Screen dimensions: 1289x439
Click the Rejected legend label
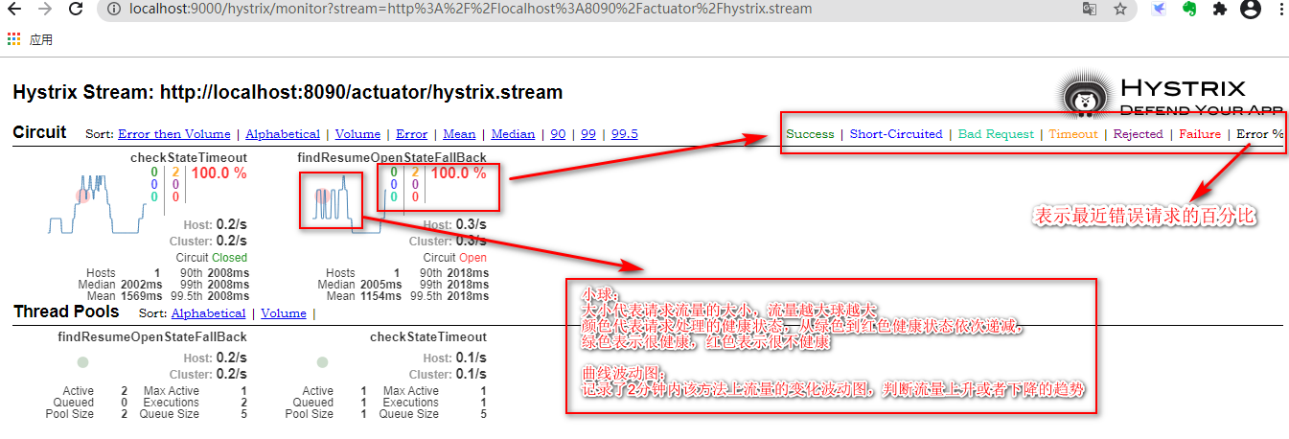(1138, 134)
